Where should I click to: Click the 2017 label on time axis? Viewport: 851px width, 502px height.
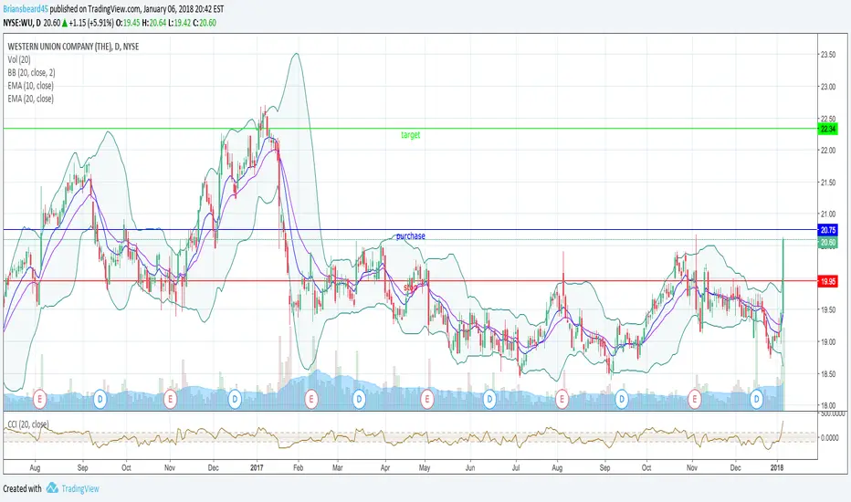pos(257,467)
